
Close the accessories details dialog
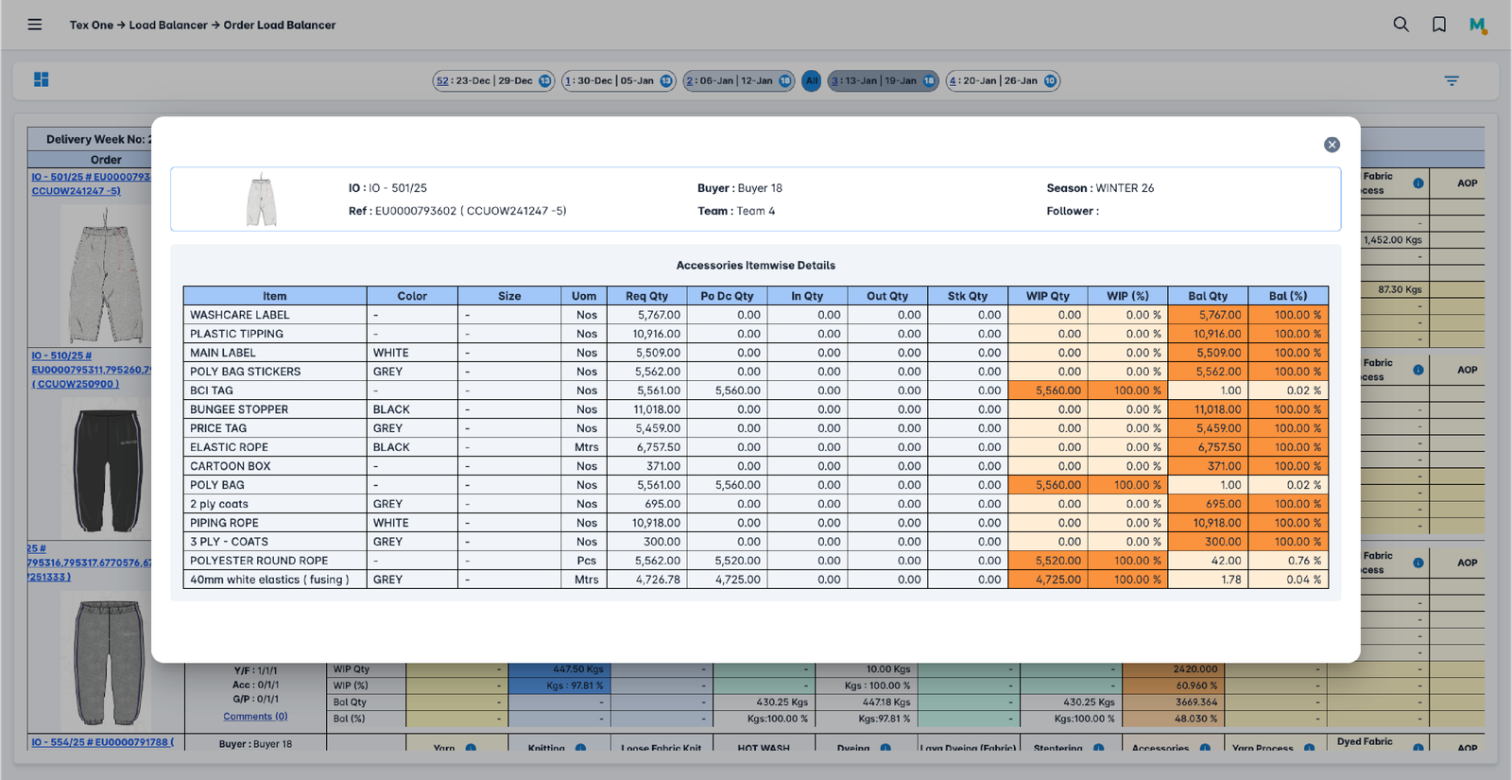click(1332, 145)
